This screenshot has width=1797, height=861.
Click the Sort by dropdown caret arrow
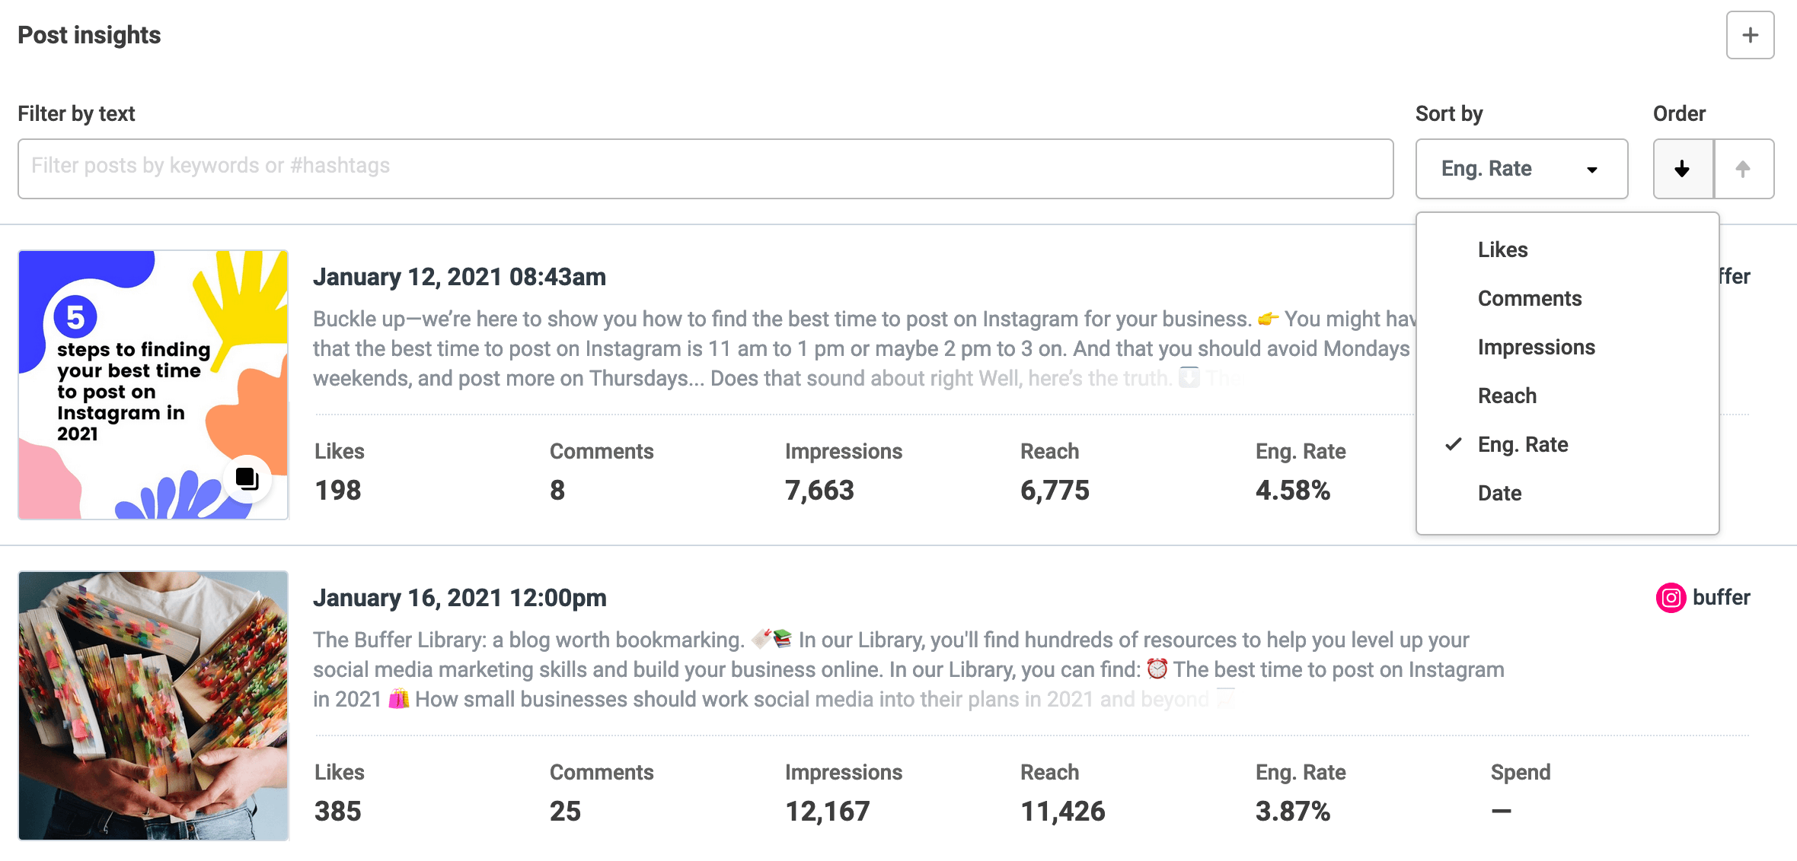[x=1592, y=170]
